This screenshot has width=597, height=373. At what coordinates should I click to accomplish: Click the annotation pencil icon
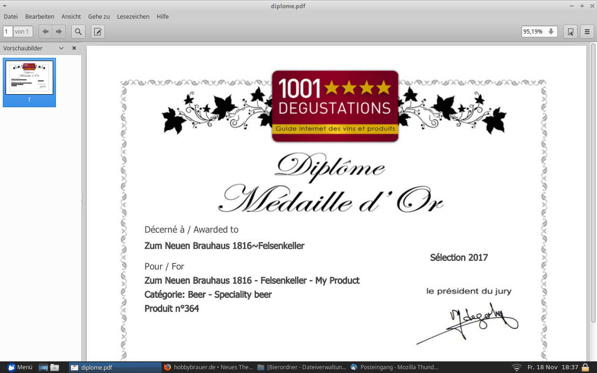pyautogui.click(x=98, y=32)
